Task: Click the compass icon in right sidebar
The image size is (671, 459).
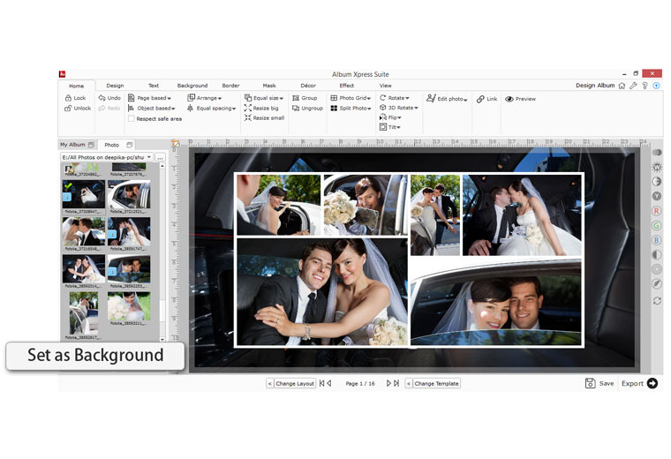Action: (x=657, y=284)
